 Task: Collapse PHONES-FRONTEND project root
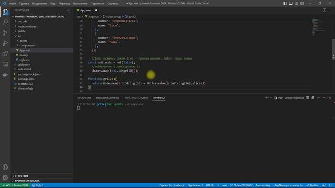tap(39, 16)
